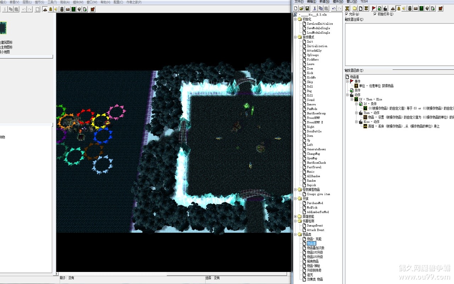Open Sound Editor speaker icon in Trigger window

[x=404, y=9]
